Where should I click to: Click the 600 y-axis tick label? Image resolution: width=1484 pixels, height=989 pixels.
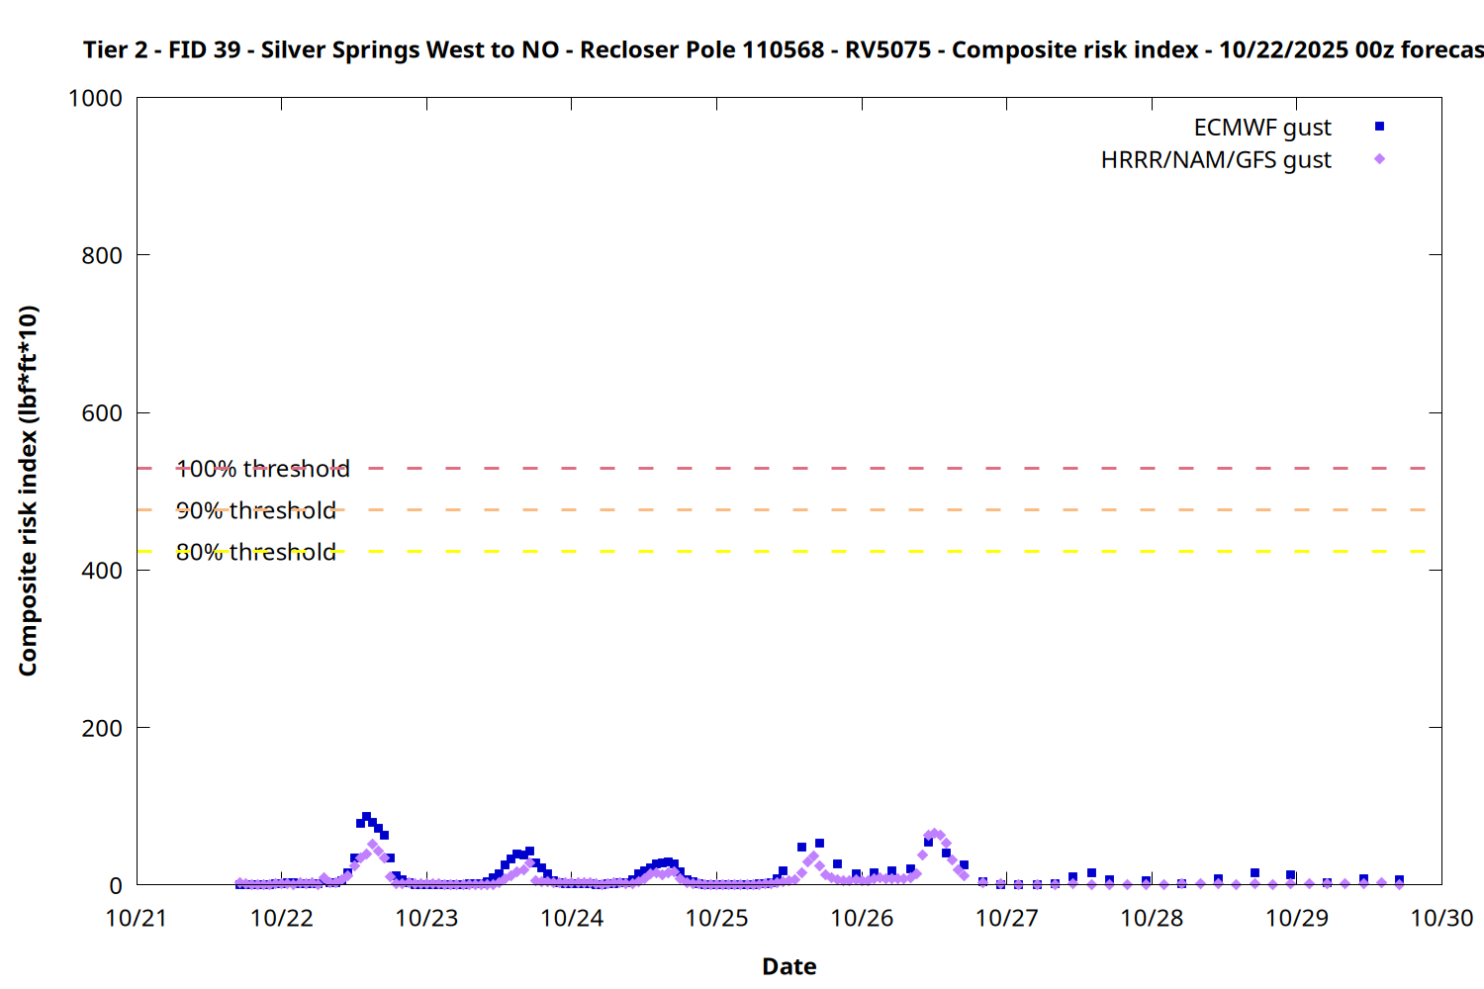[102, 413]
